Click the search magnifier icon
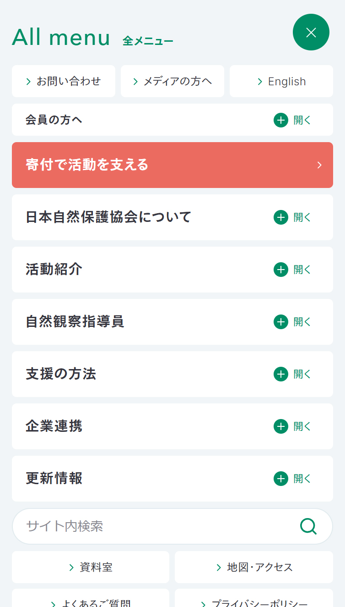Screen dimensions: 345x607 308,526
